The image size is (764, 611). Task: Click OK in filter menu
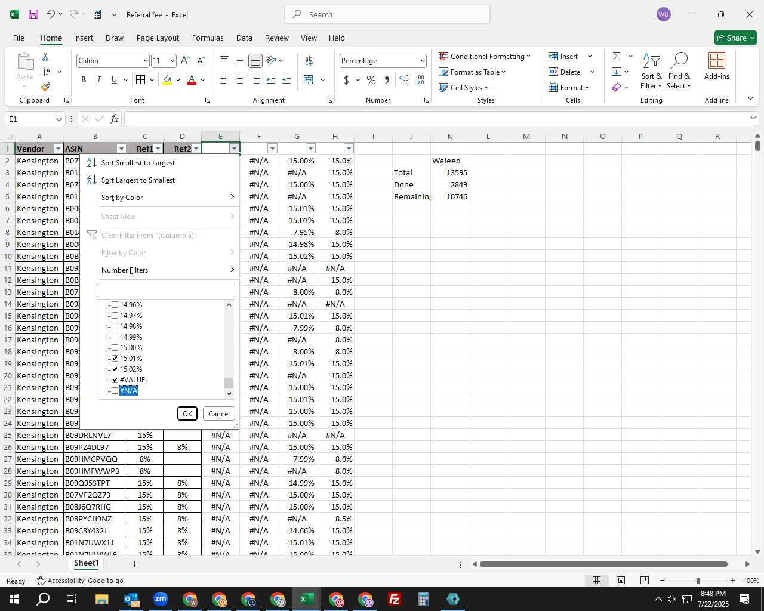(x=187, y=413)
